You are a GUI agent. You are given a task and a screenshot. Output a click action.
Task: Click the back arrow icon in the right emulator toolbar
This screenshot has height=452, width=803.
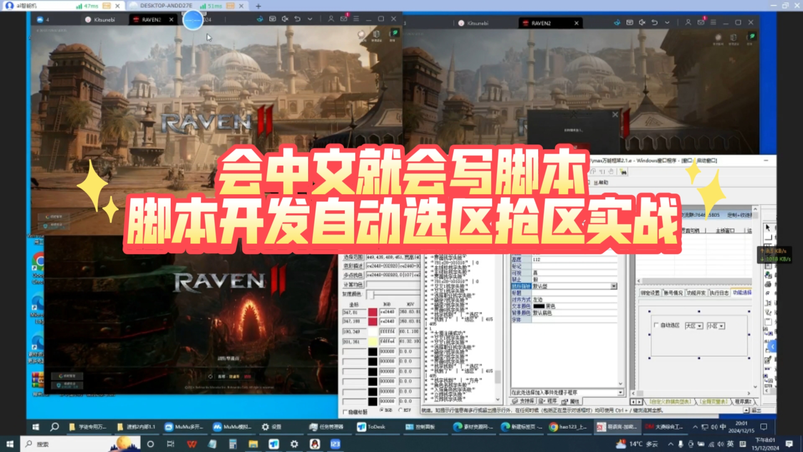coord(655,23)
